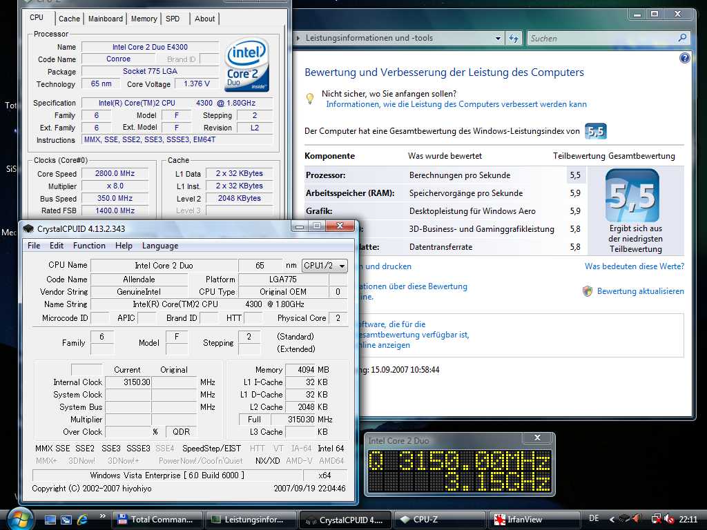Click the blue help question mark icon
The height and width of the screenshot is (530, 707).
pyautogui.click(x=684, y=59)
